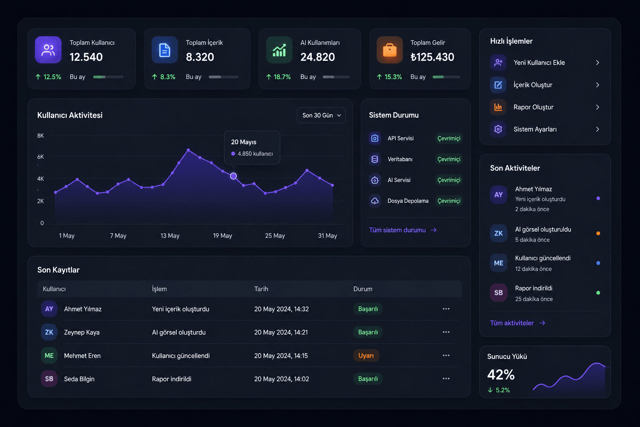Select Rapor Oluştur quick action
The height and width of the screenshot is (427, 640).
coord(545,107)
